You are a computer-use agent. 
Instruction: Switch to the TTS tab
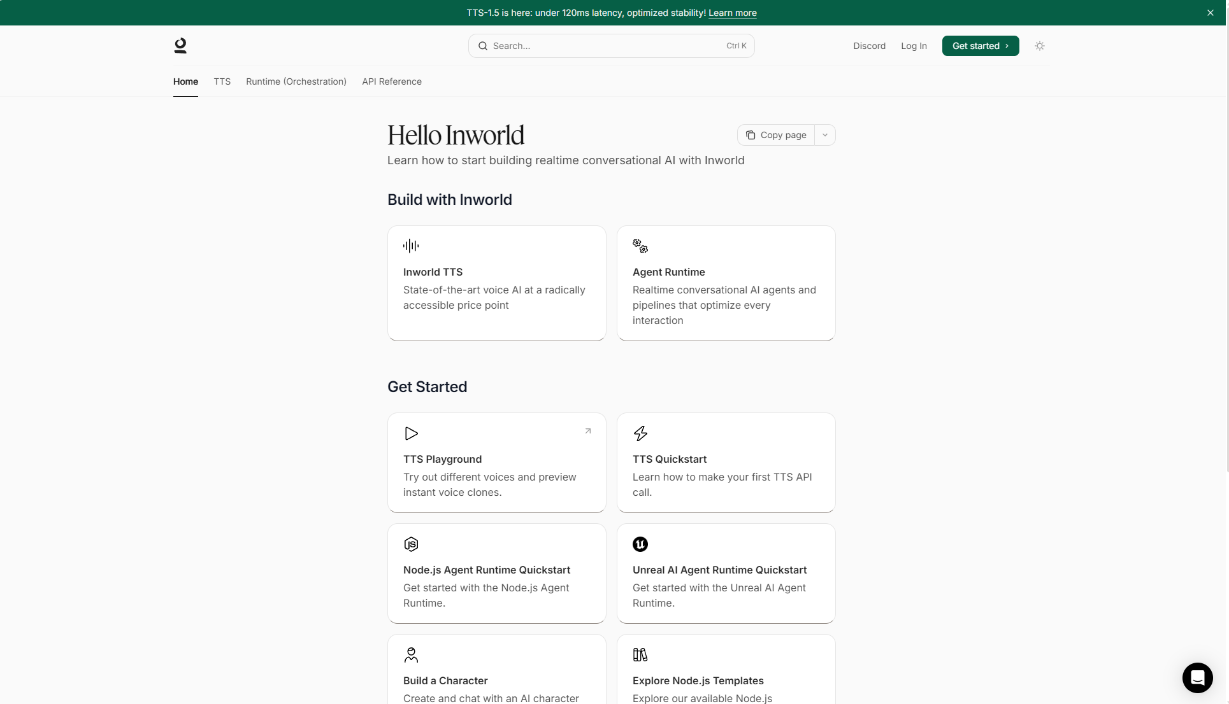coord(222,81)
